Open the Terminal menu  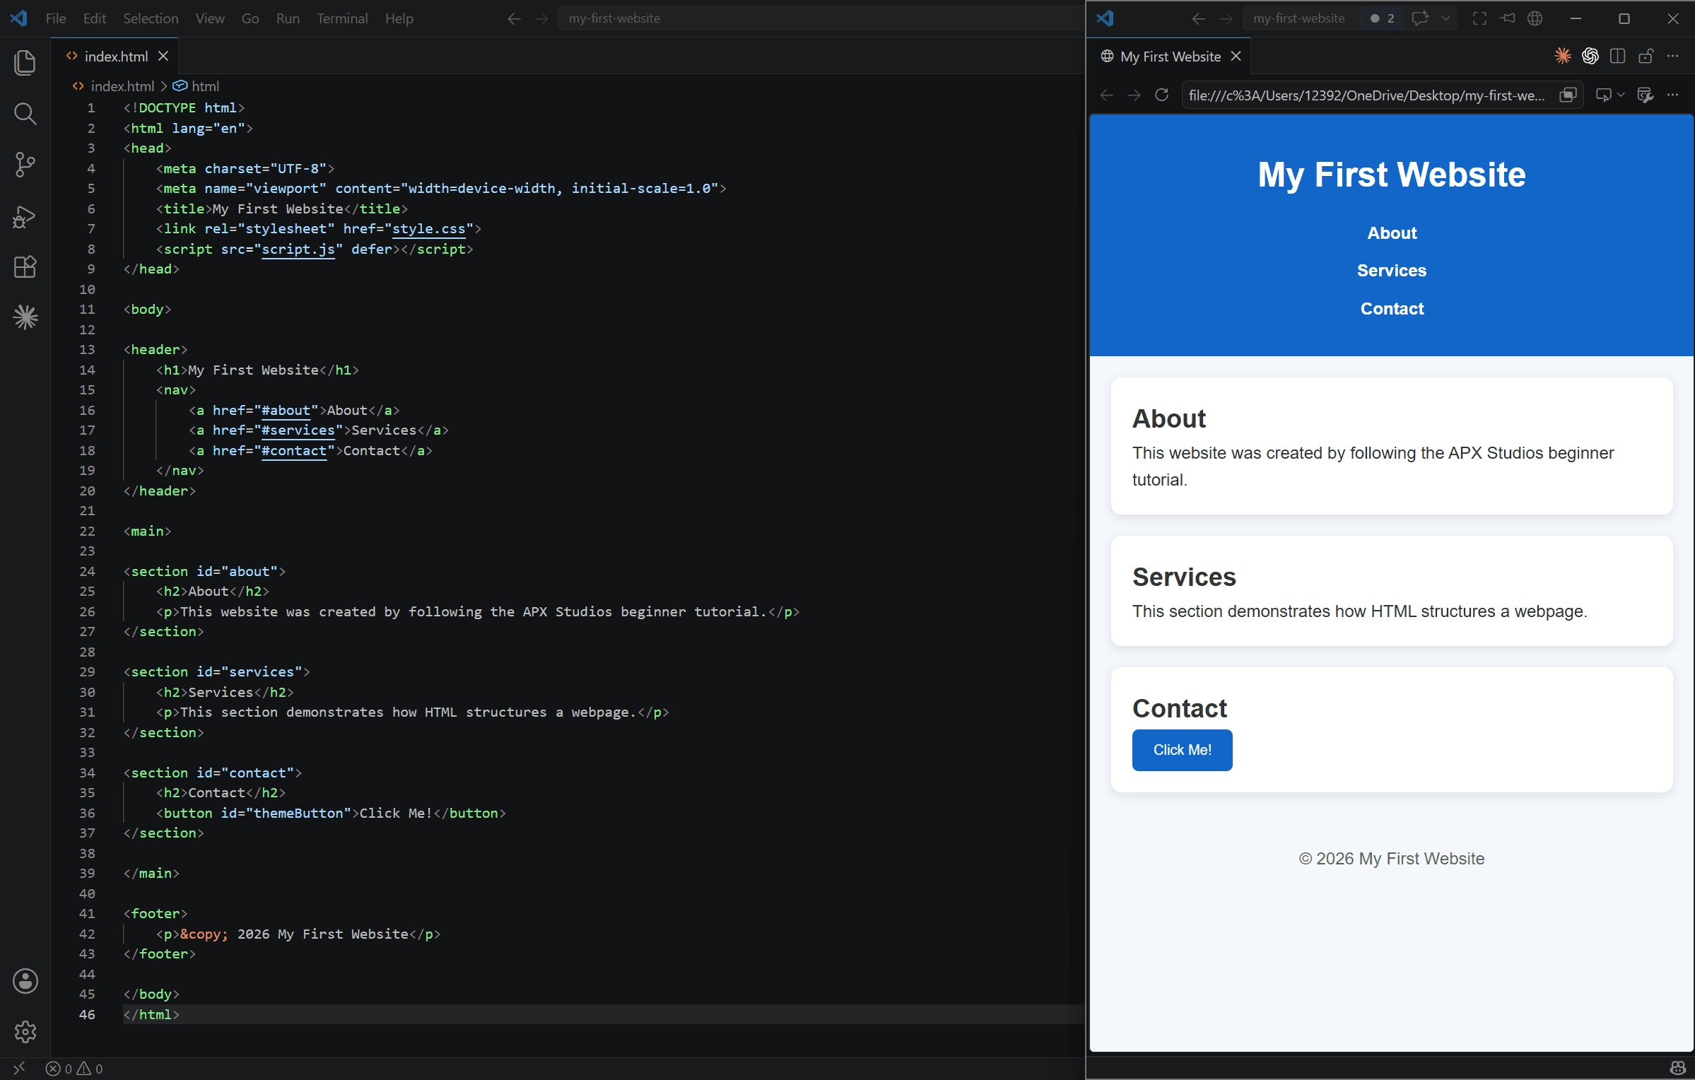[x=342, y=18]
